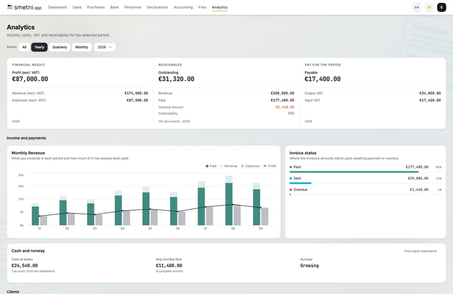Click the Output VAT €34,800.00 value
This screenshot has width=453, height=294.
430,93
